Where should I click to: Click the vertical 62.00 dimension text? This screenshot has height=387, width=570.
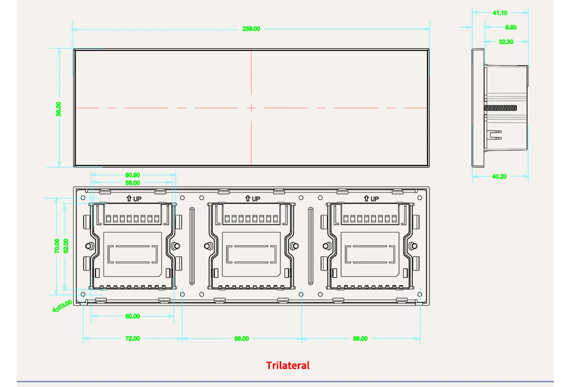pos(66,246)
